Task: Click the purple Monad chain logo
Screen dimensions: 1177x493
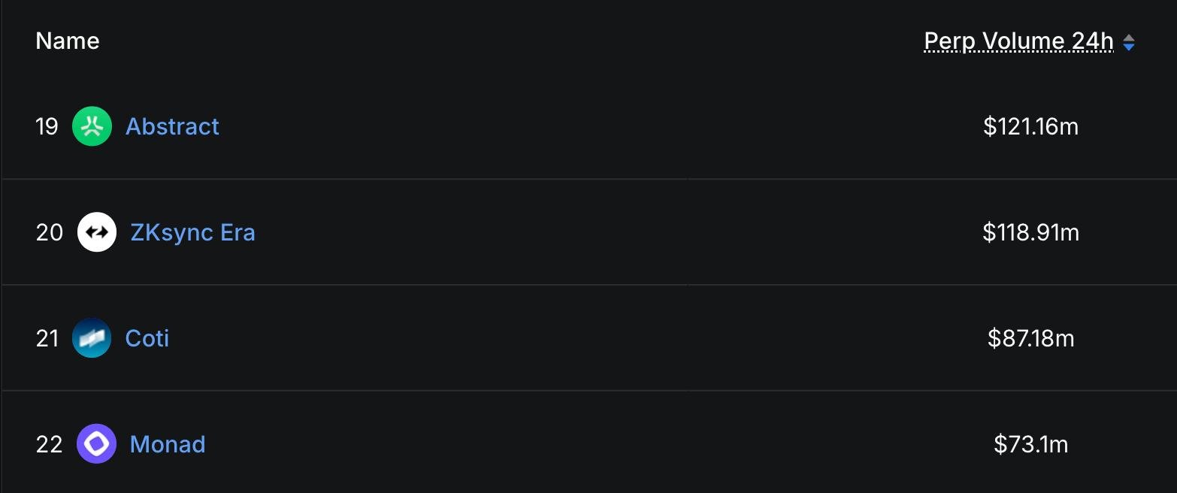Action: (x=97, y=444)
